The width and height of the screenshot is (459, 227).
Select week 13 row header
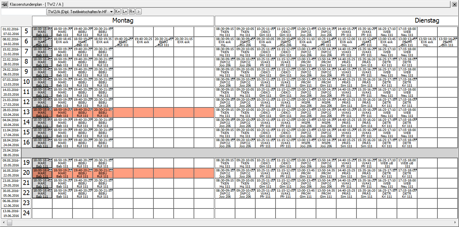[x=26, y=112]
